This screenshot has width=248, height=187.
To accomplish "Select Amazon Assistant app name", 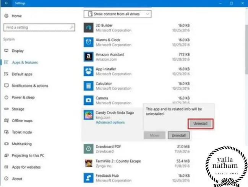I will [110, 54].
